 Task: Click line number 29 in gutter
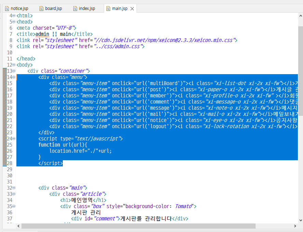(x=10, y=169)
